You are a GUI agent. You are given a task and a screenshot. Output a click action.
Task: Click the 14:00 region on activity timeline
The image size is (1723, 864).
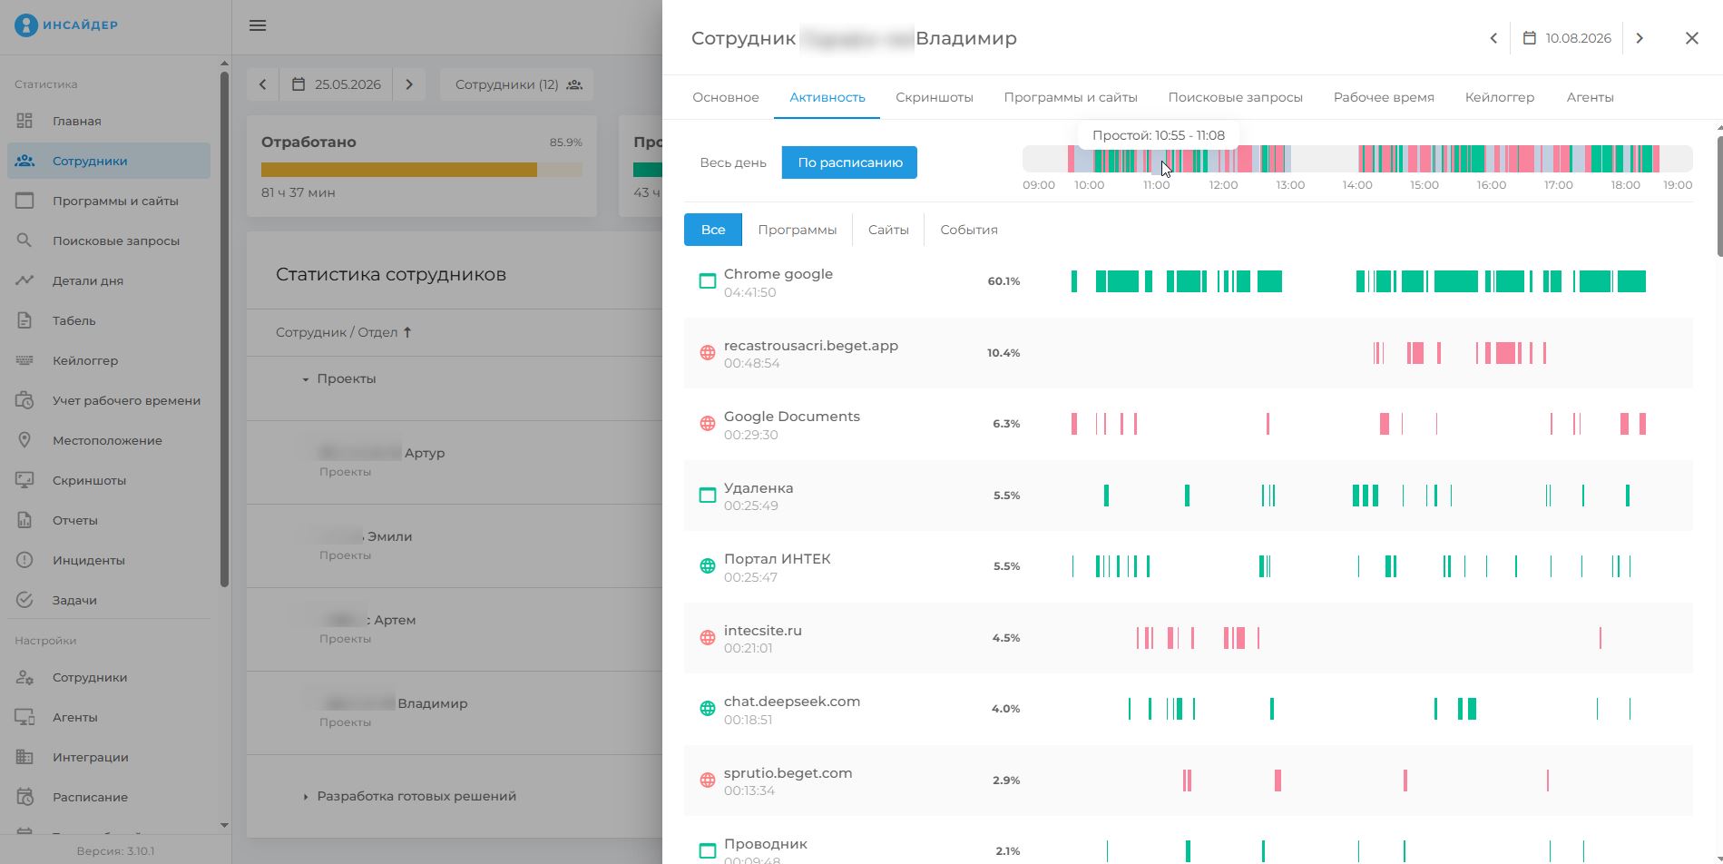coord(1357,159)
